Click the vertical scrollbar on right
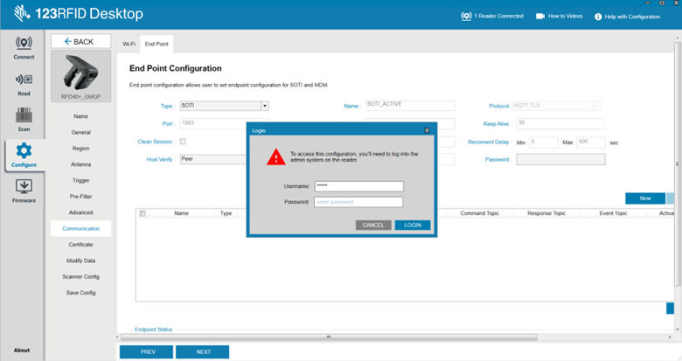 coord(678,164)
